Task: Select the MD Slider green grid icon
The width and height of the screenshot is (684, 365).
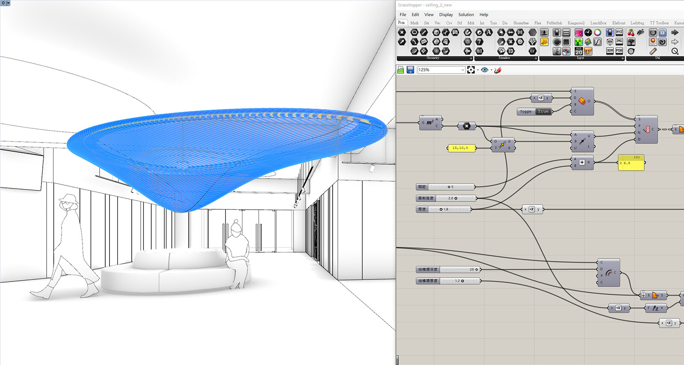Action: point(579,42)
